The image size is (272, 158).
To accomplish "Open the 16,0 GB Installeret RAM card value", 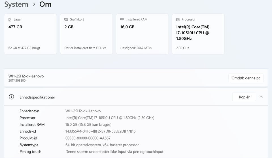I will (x=127, y=27).
